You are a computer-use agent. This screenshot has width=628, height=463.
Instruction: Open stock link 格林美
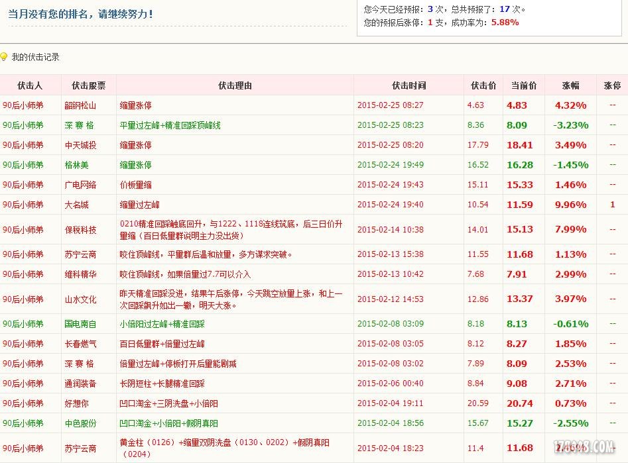[76, 165]
